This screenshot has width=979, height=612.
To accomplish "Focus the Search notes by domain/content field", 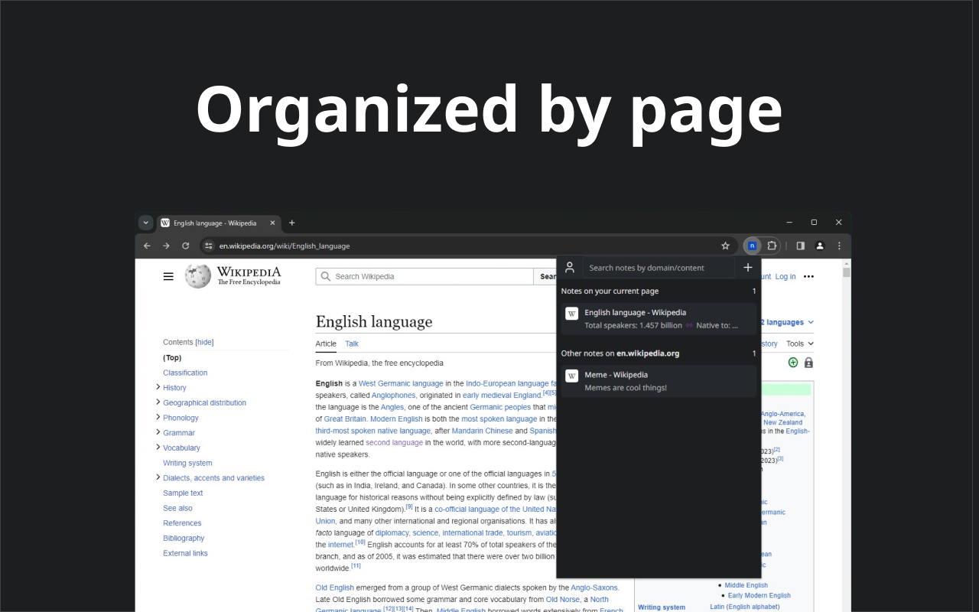I will 659,268.
